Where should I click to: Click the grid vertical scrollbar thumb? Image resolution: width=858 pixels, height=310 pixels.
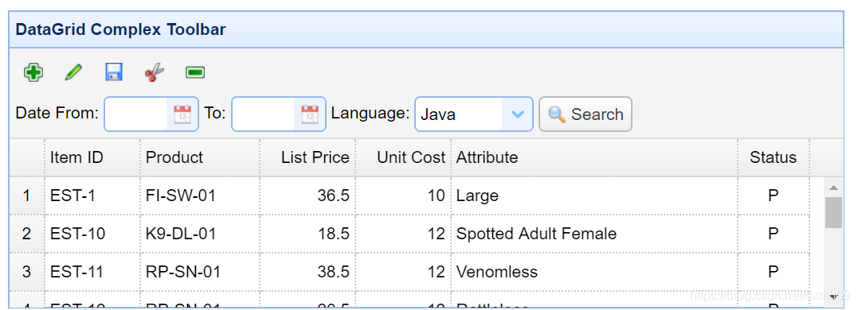coord(833,213)
